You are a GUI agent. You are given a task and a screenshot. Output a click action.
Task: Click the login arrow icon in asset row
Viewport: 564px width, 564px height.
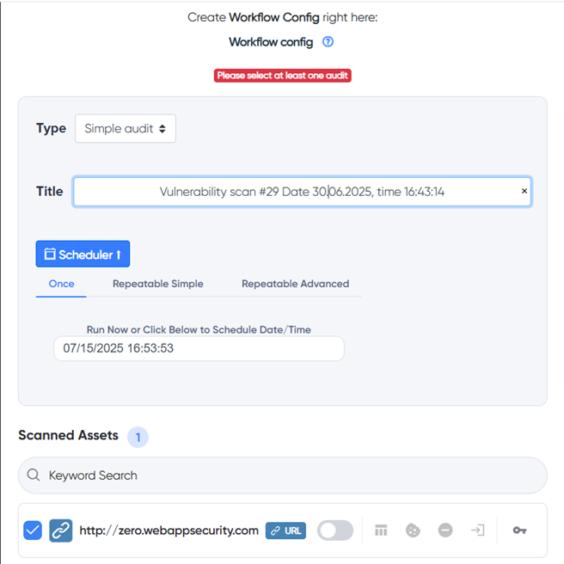tap(477, 530)
